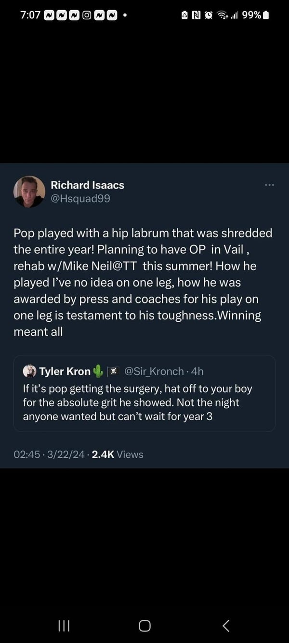Open the @Hsquad99 handle
Viewport: 289px width, 643px height.
coord(80,198)
